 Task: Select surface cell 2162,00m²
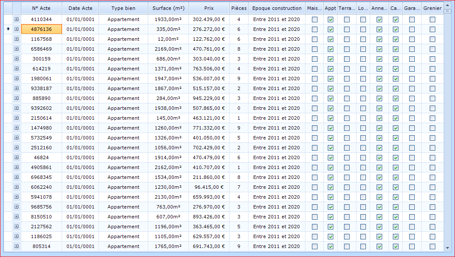pyautogui.click(x=168, y=167)
